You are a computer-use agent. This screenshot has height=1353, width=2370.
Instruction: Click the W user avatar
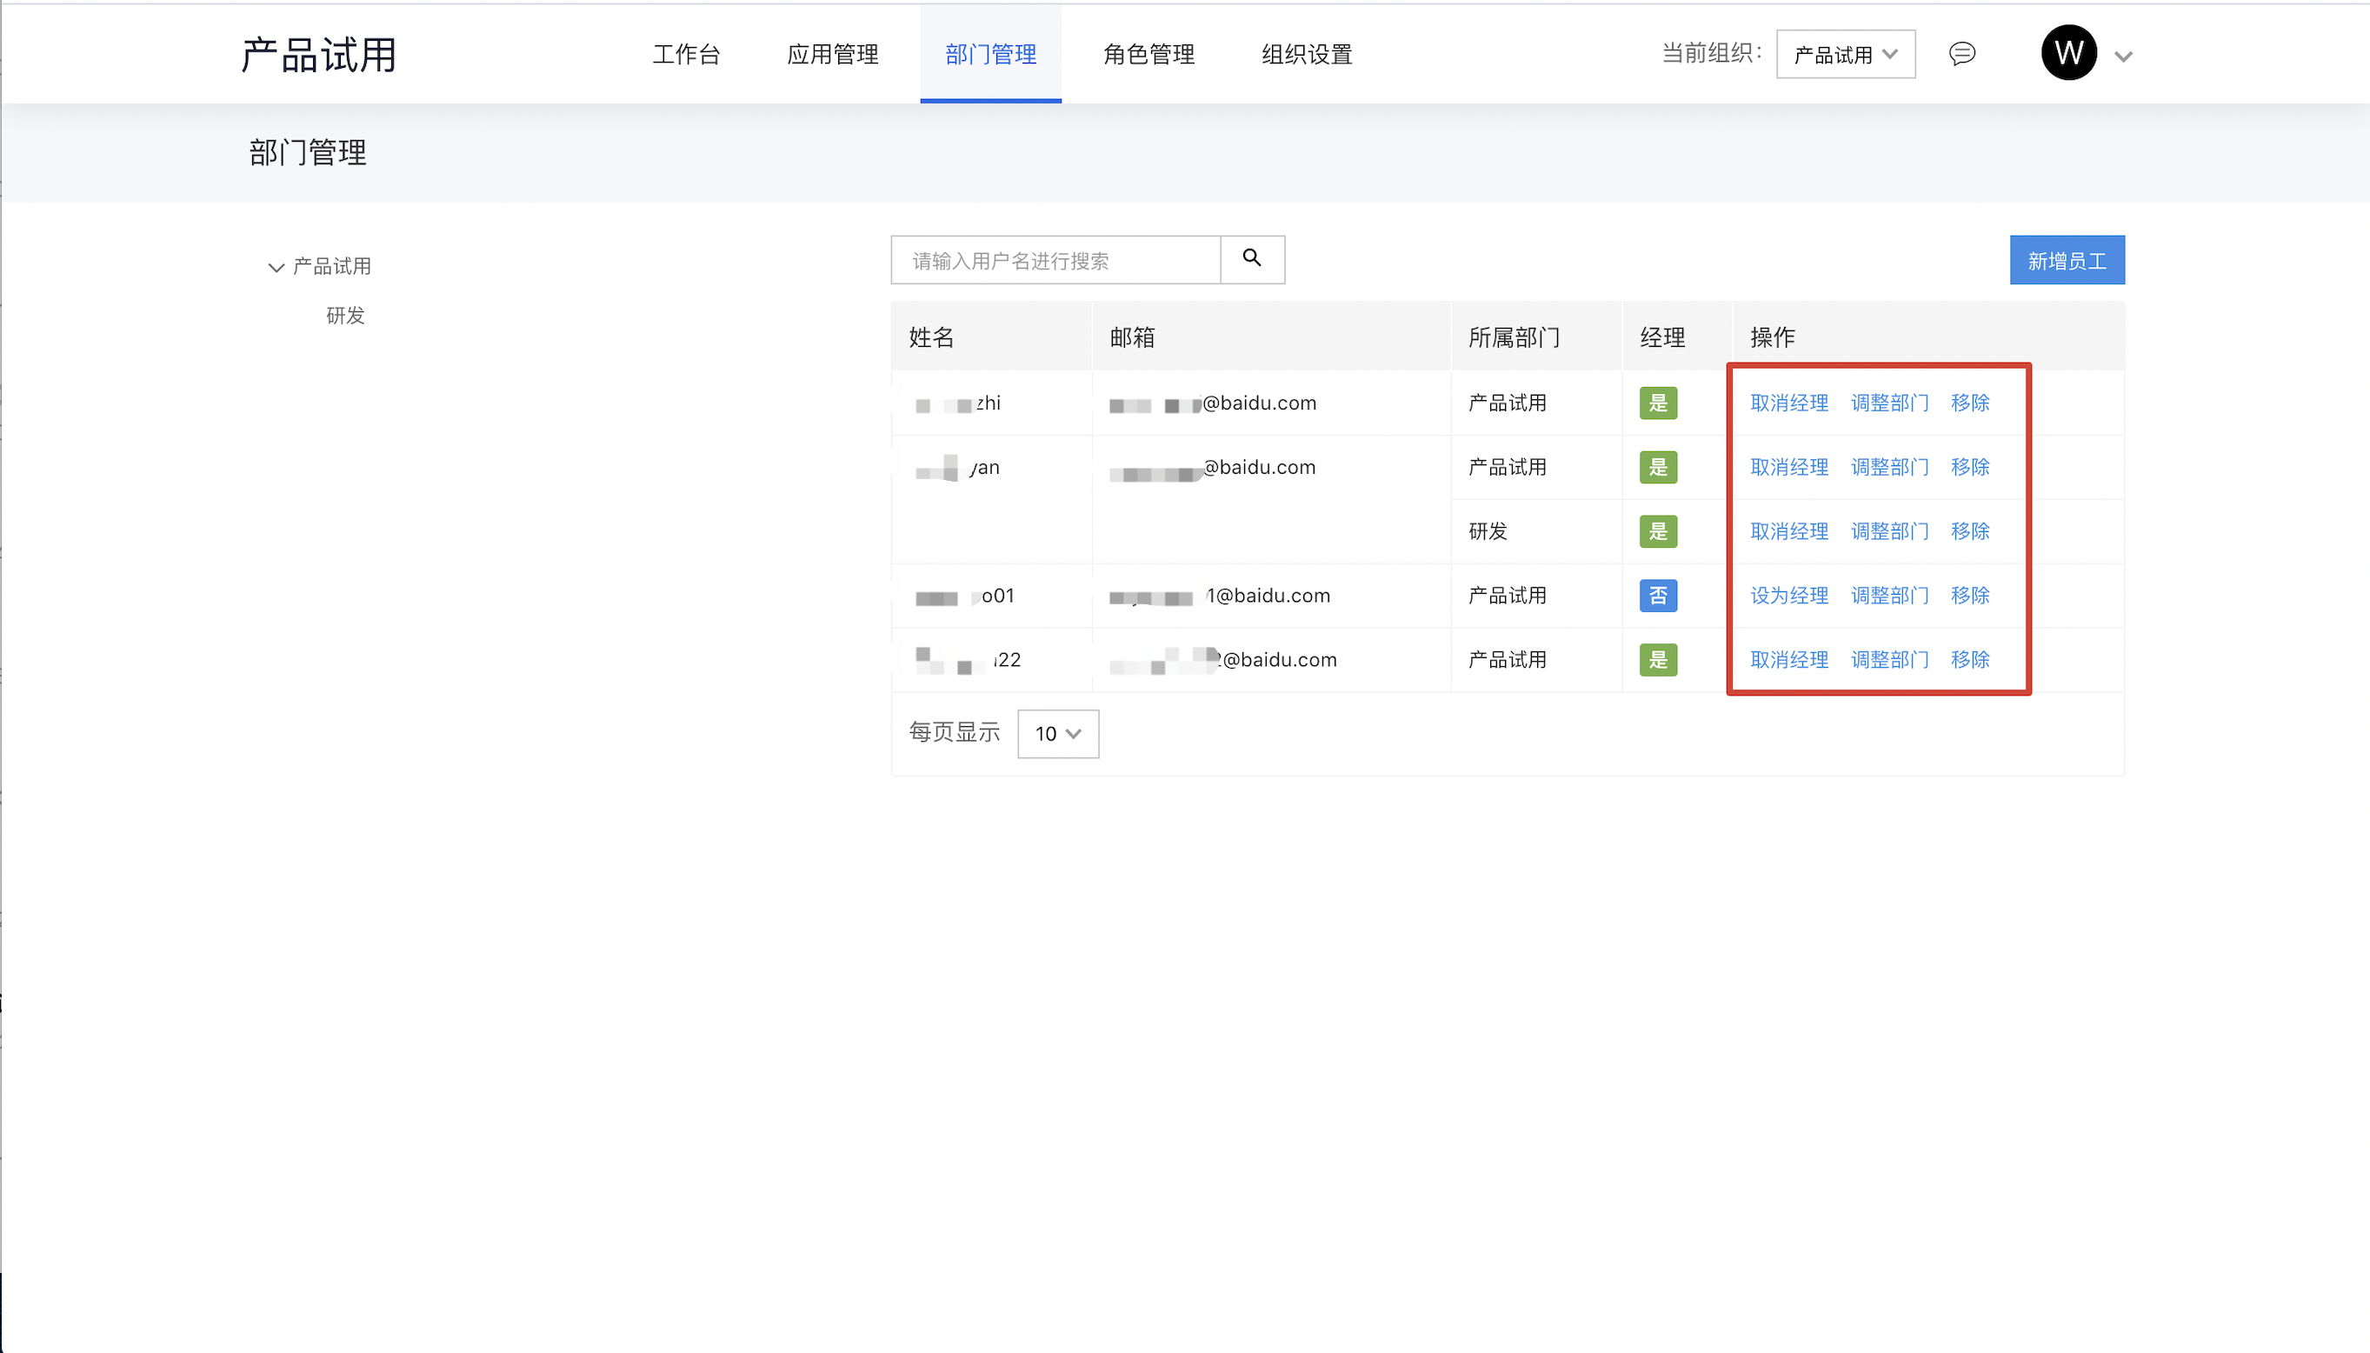click(2068, 53)
